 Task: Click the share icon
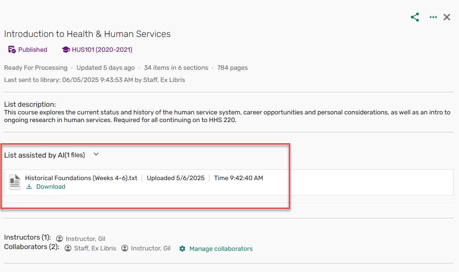coord(415,17)
